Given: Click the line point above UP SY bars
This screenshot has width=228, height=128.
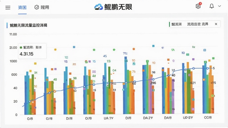Looking at the screenshot, I should click(x=194, y=68).
